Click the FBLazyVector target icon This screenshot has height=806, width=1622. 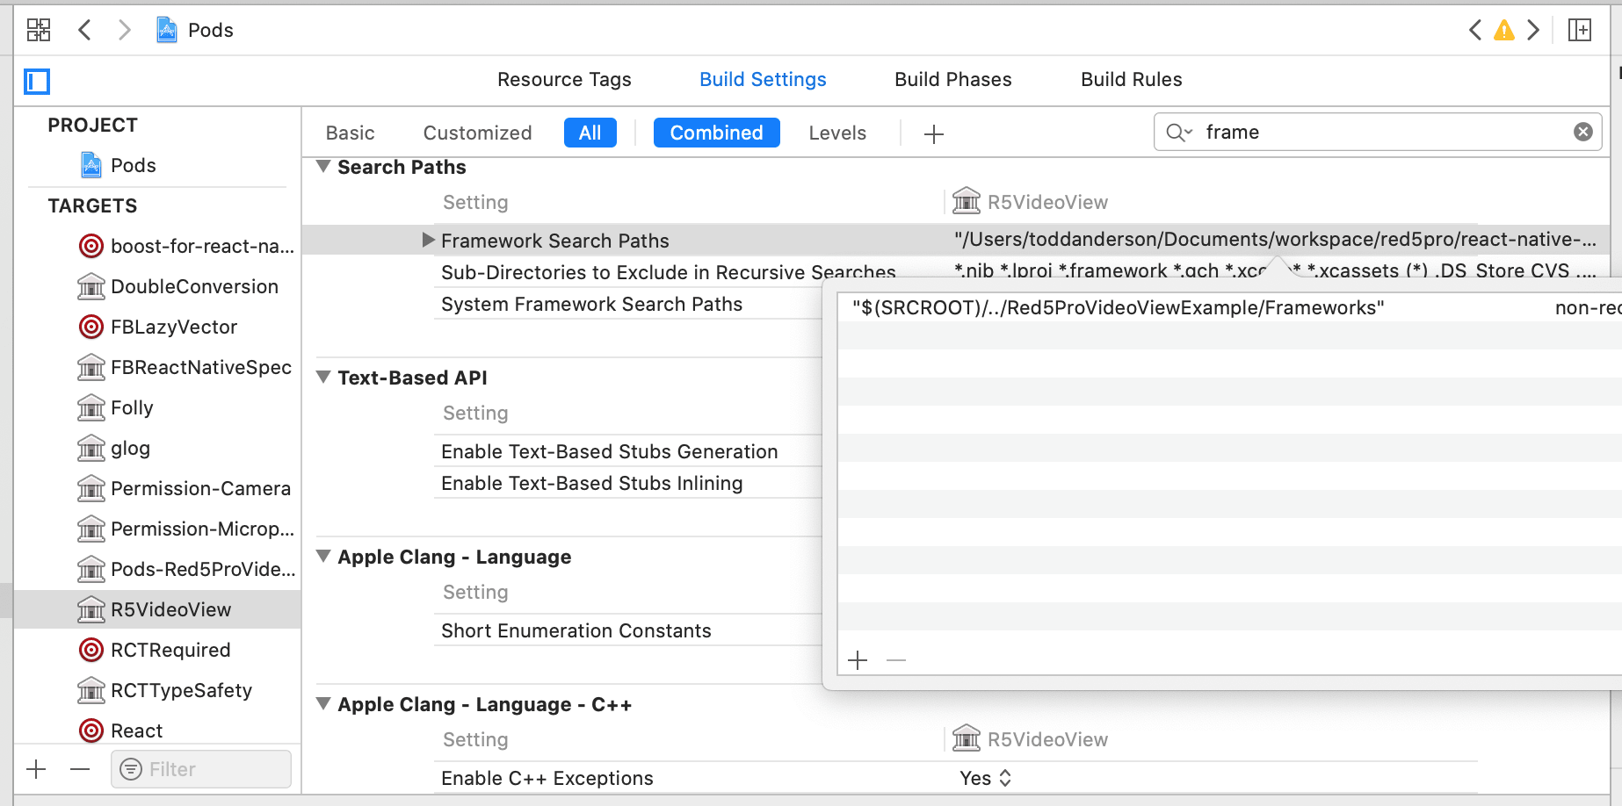91,327
